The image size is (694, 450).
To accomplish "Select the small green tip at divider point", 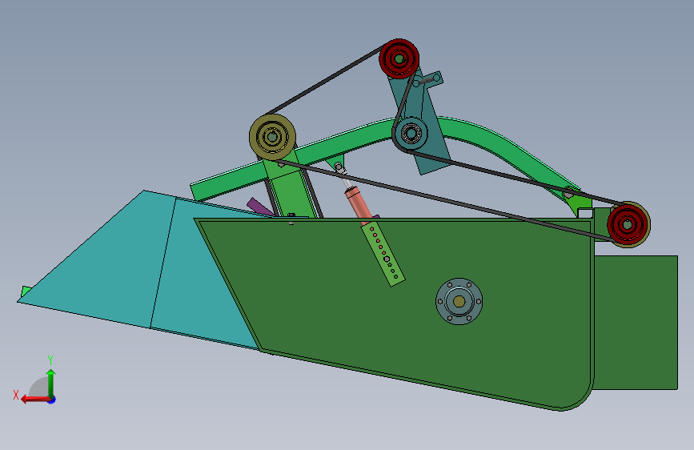I will coord(26,291).
